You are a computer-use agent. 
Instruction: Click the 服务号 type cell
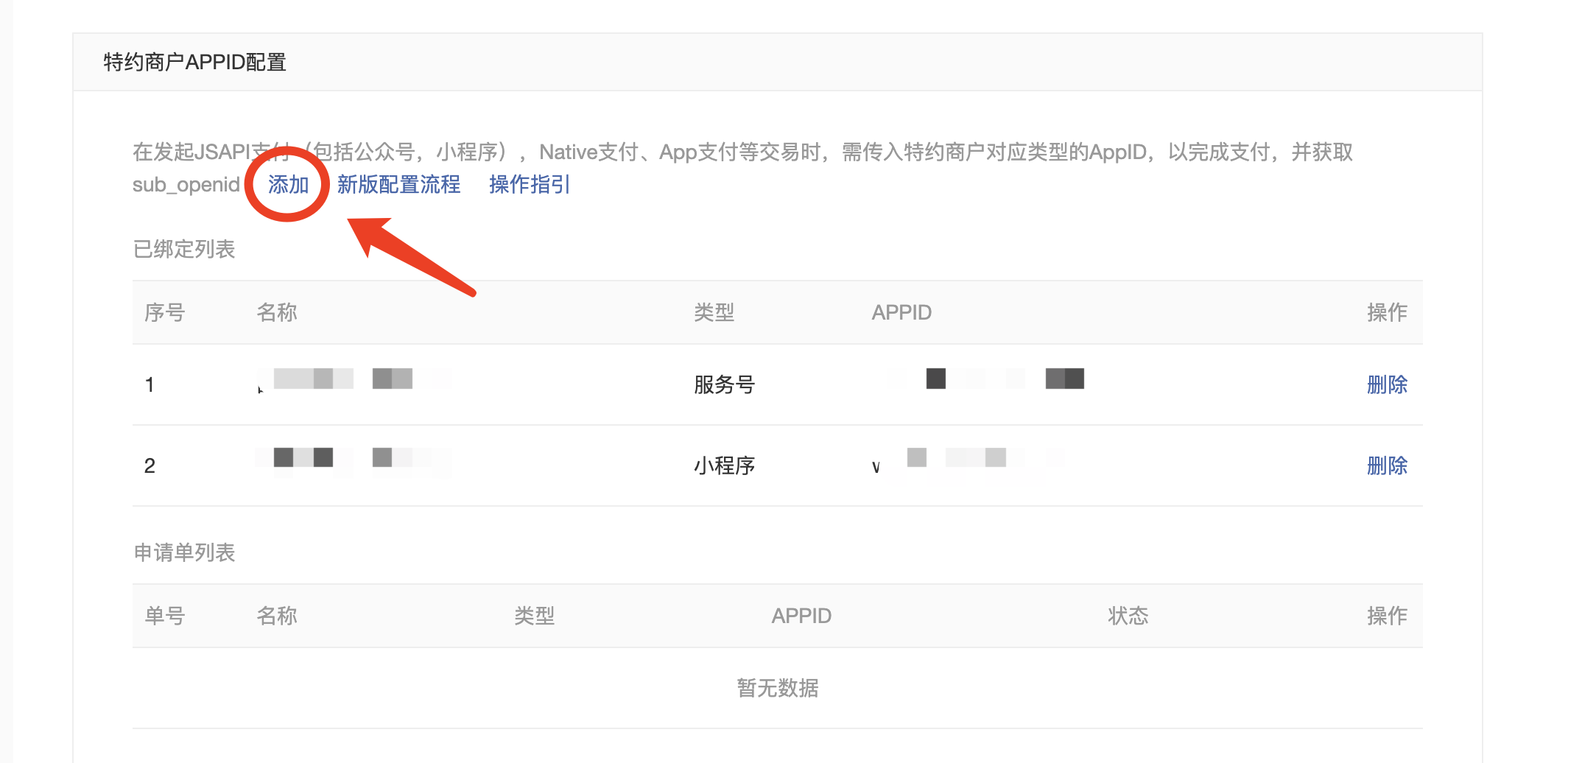pyautogui.click(x=724, y=384)
